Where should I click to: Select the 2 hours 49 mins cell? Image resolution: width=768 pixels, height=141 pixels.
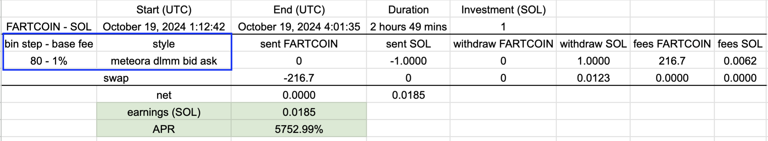tap(408, 27)
